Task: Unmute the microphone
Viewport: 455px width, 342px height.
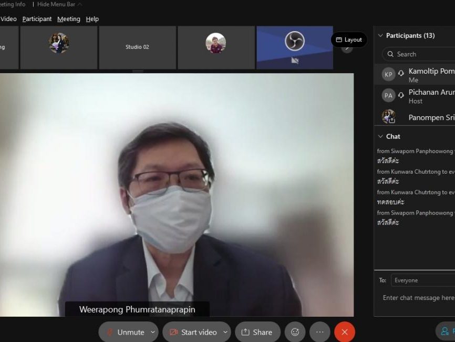Action: point(125,332)
